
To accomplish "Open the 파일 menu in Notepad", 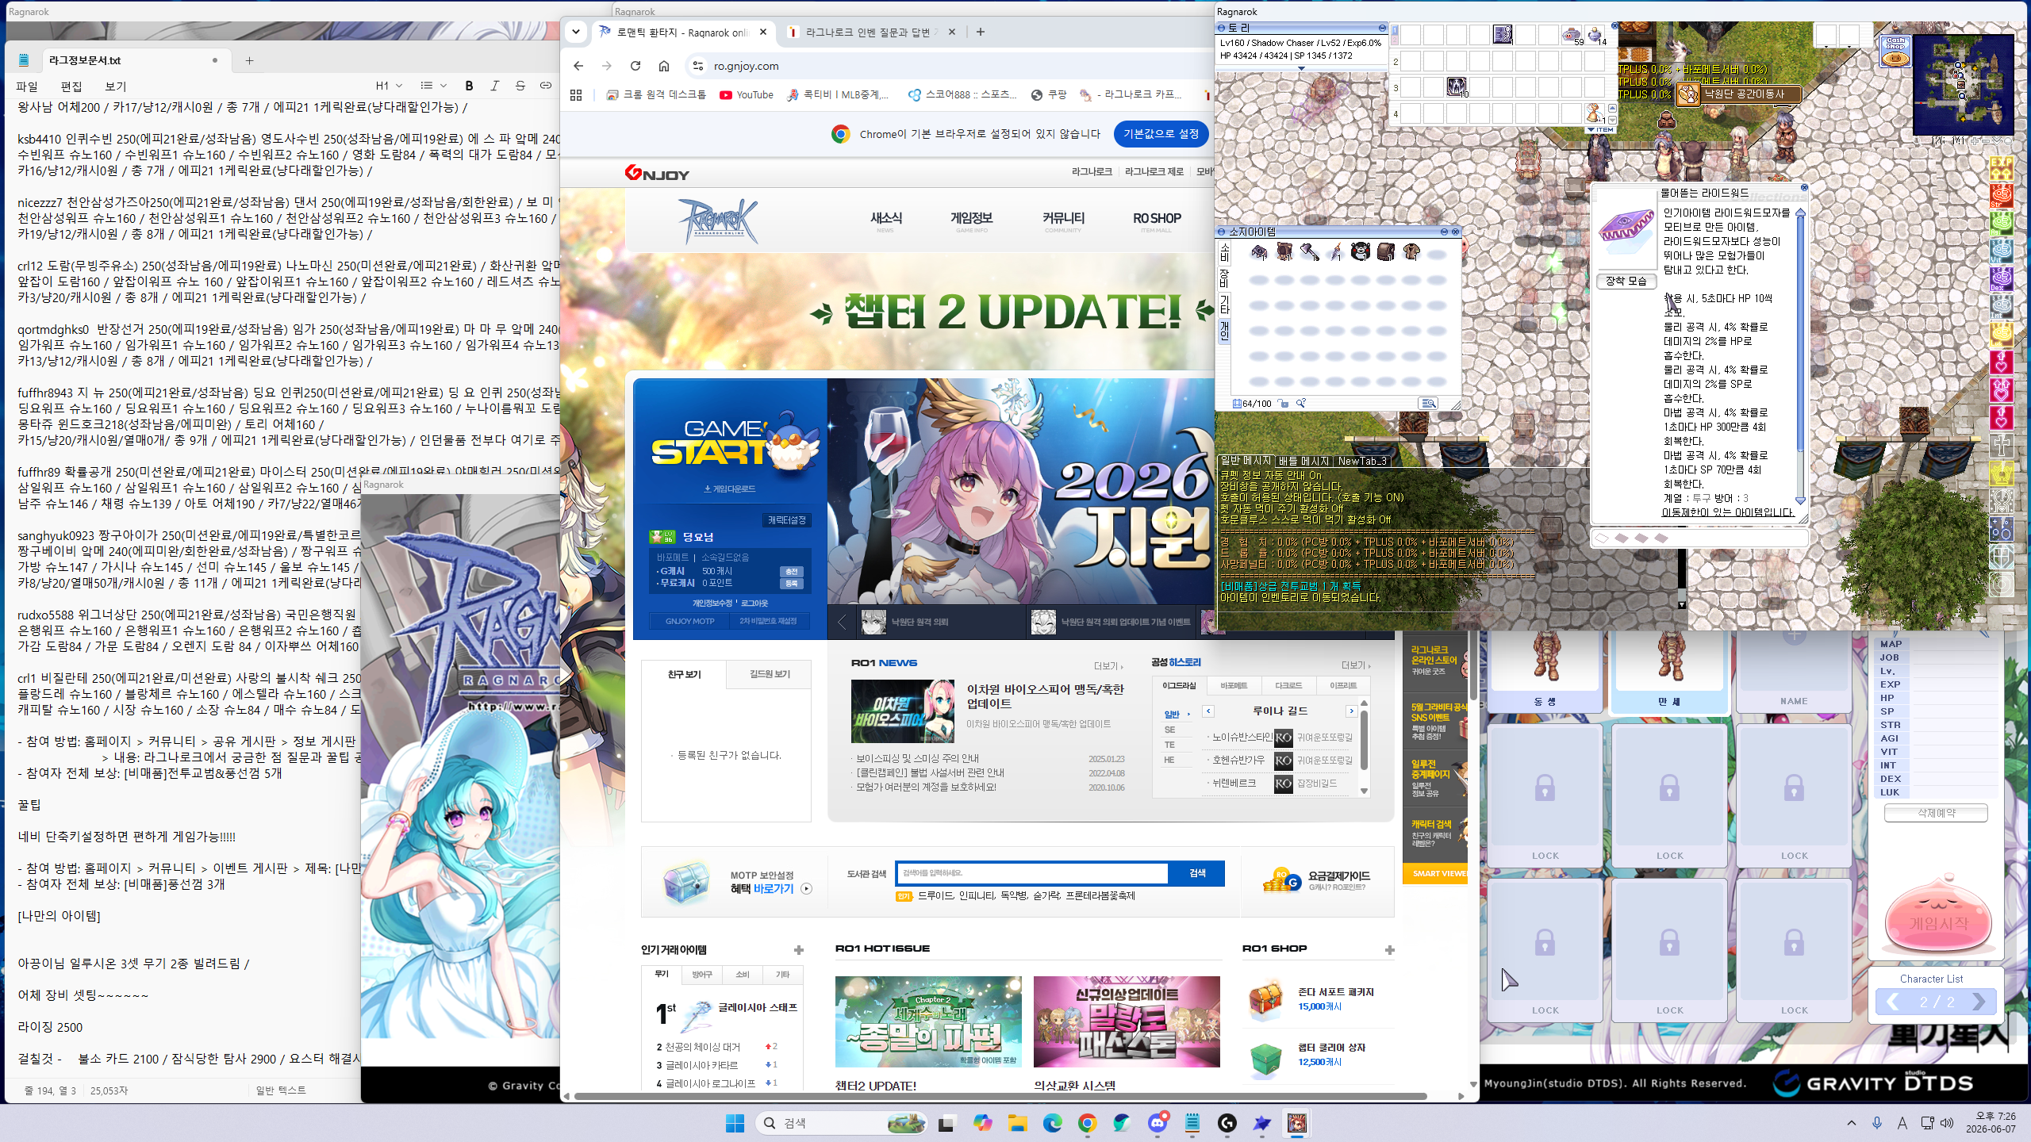I will pyautogui.click(x=27, y=86).
